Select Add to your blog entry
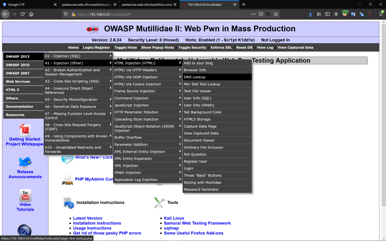The width and height of the screenshot is (386, 241). [x=217, y=63]
